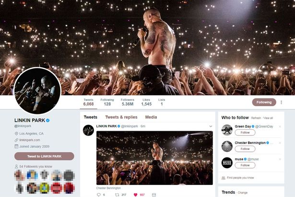Click Refresh in Who to follow
This screenshot has width=295, height=197.
pos(256,118)
